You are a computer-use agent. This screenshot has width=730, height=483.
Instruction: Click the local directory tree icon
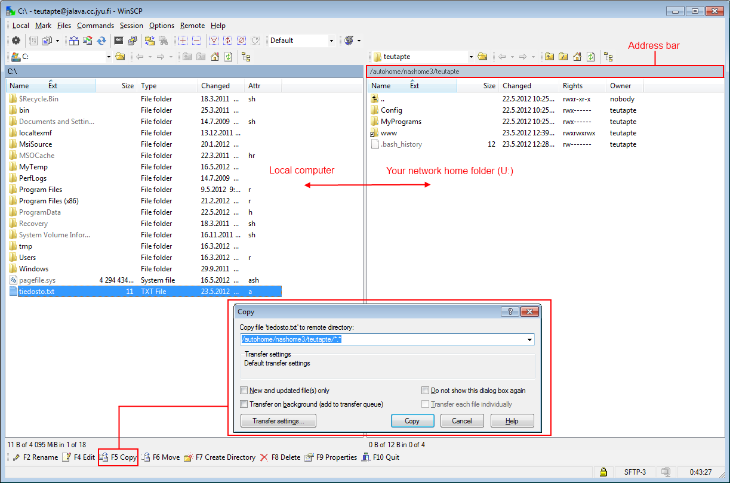coord(246,57)
